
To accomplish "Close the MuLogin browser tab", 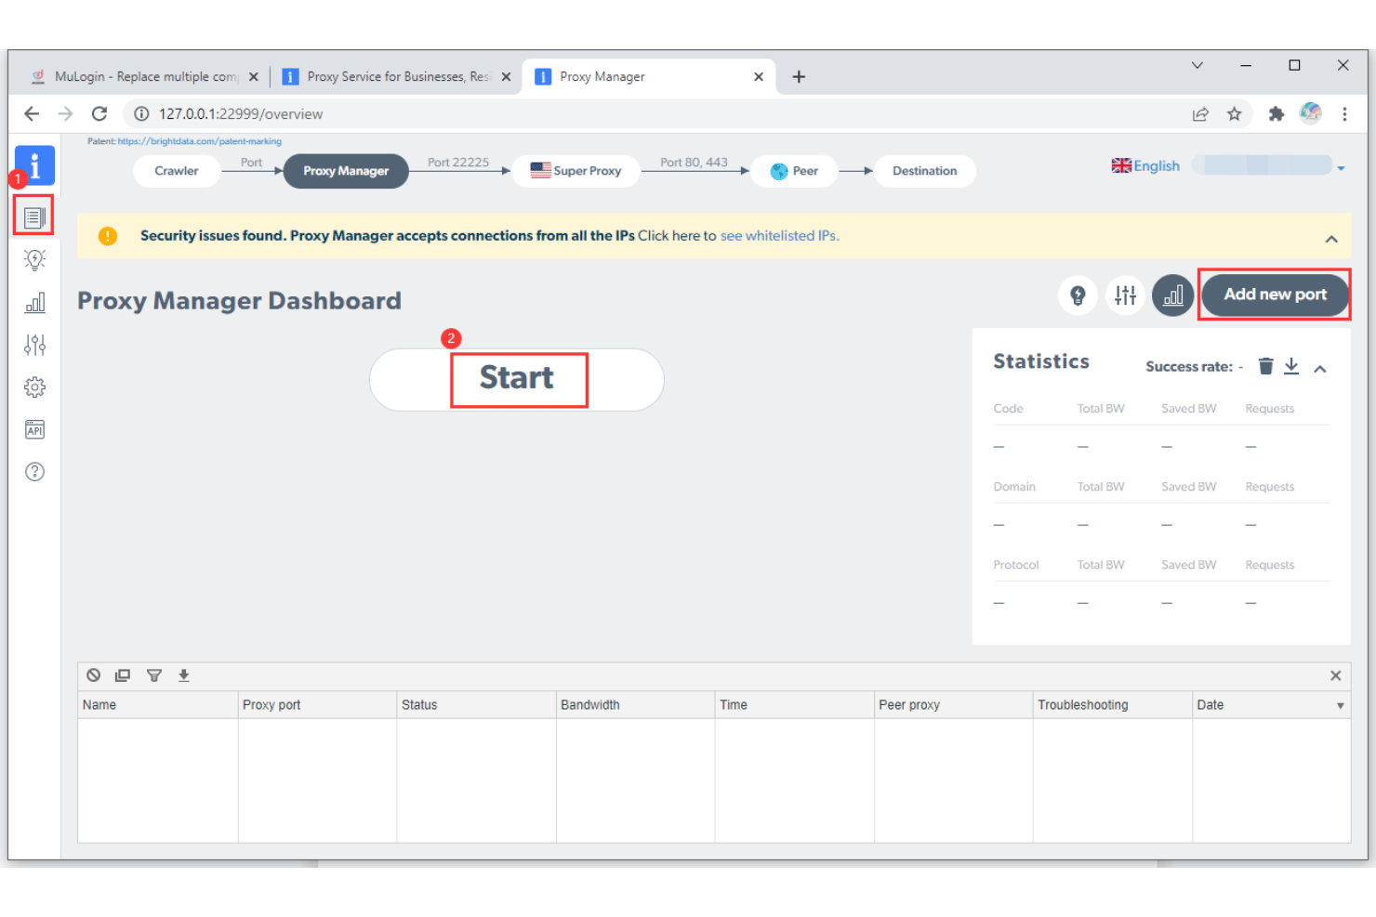I will [x=253, y=77].
